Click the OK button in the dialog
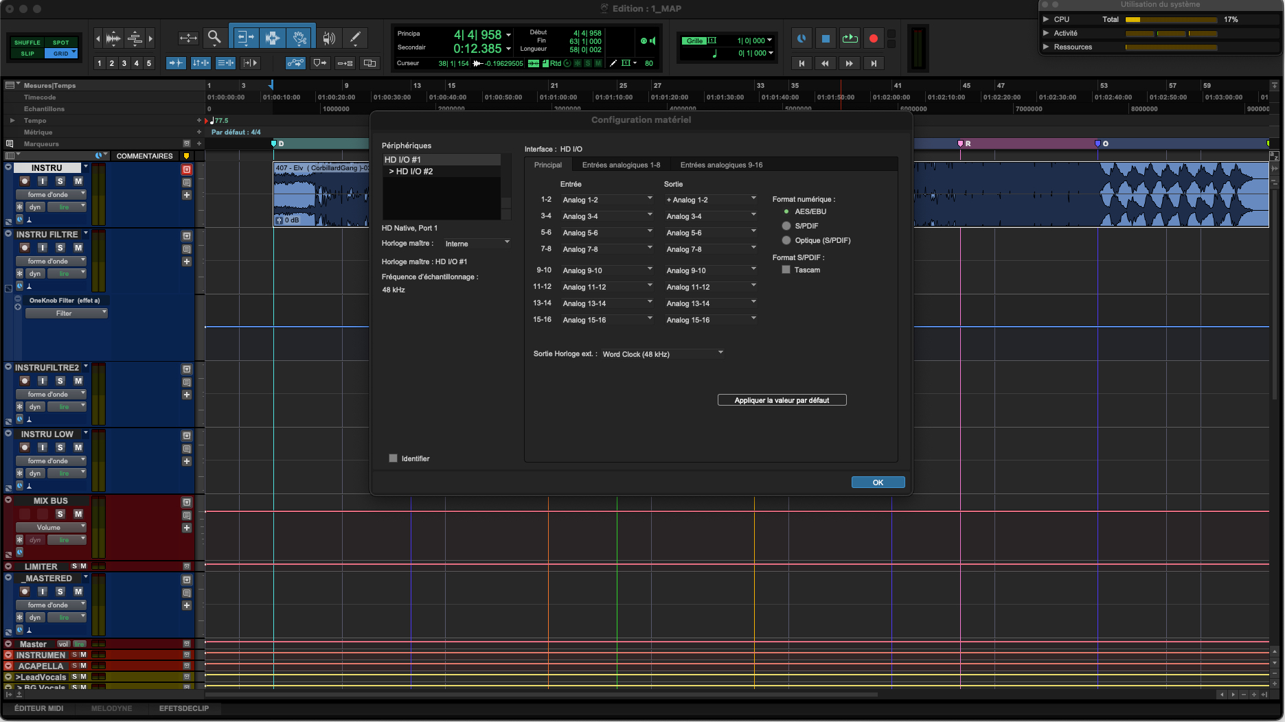 (878, 482)
